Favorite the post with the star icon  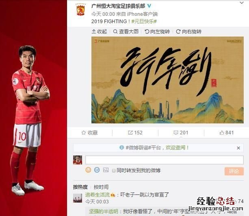tap(89, 133)
